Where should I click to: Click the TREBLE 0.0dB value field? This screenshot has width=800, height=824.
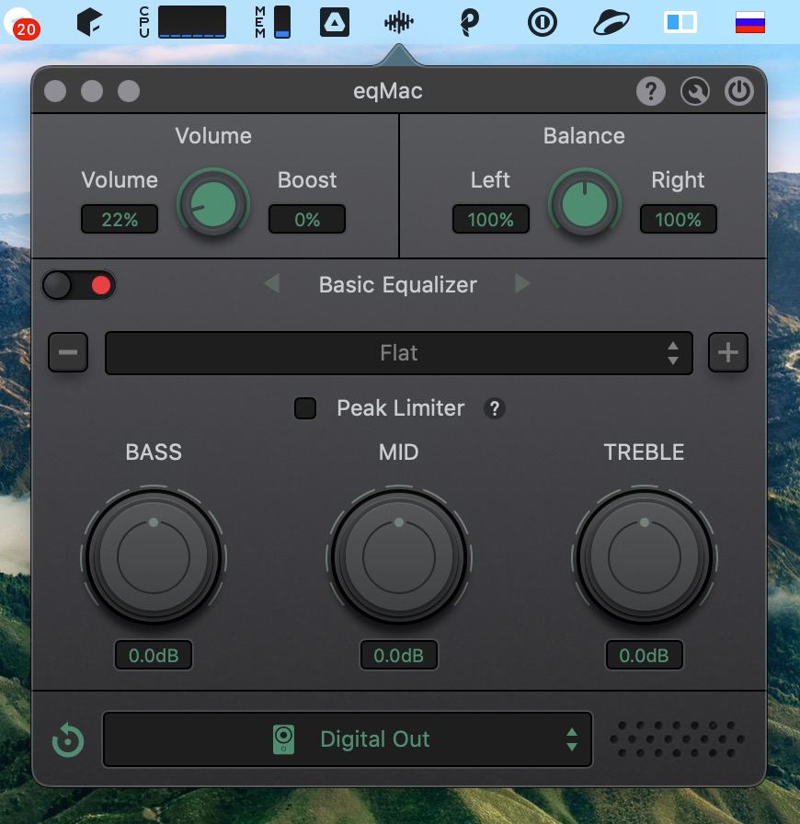pyautogui.click(x=644, y=655)
